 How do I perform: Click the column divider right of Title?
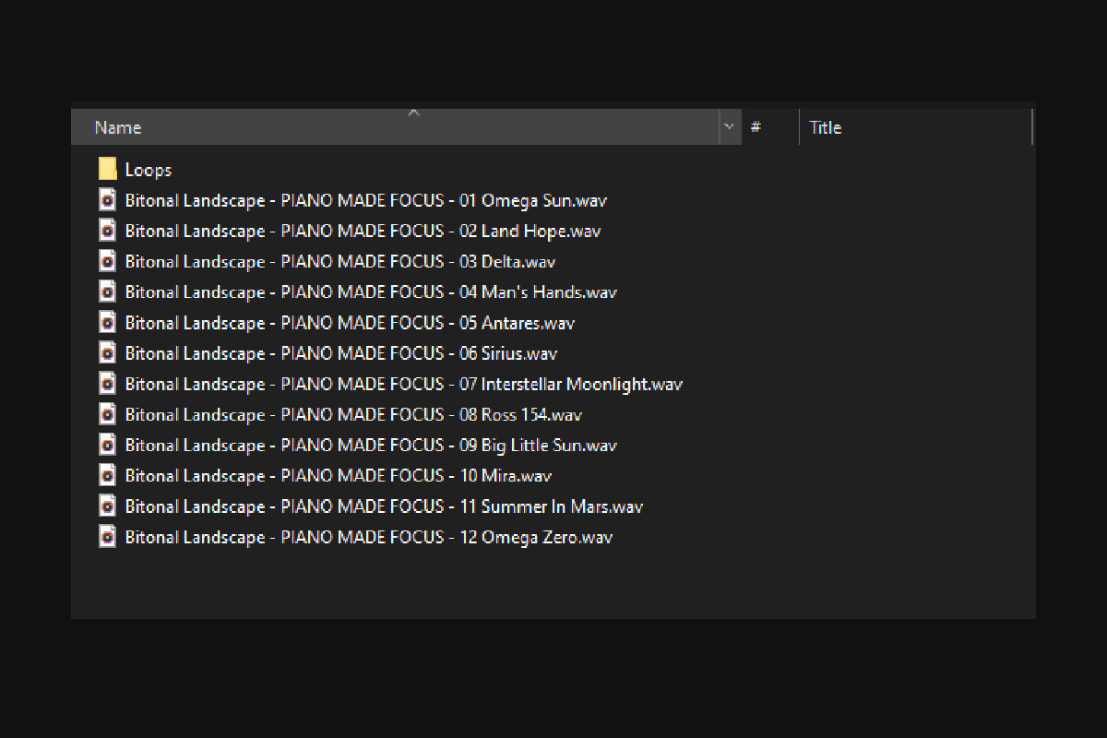point(1031,127)
